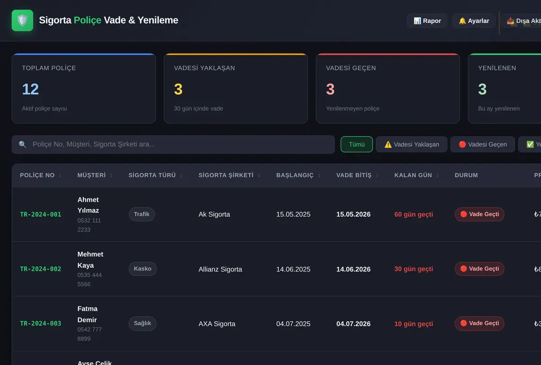The image size is (541, 365).
Task: Click start date 15.05.2025
Action: 293,215
